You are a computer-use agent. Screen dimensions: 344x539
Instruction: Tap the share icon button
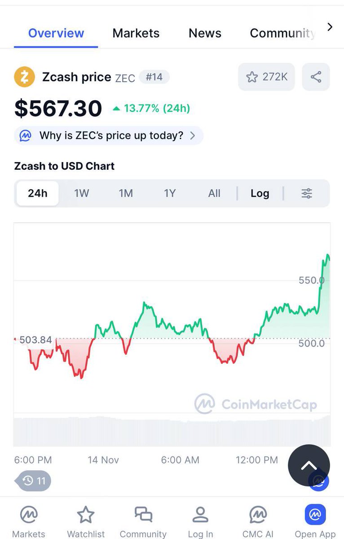click(316, 77)
